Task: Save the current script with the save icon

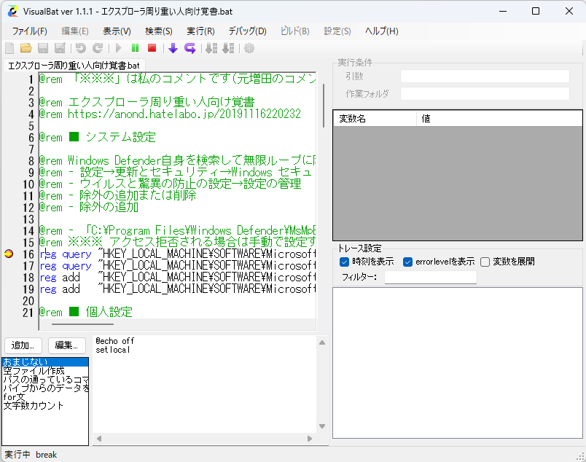Action: click(x=42, y=49)
